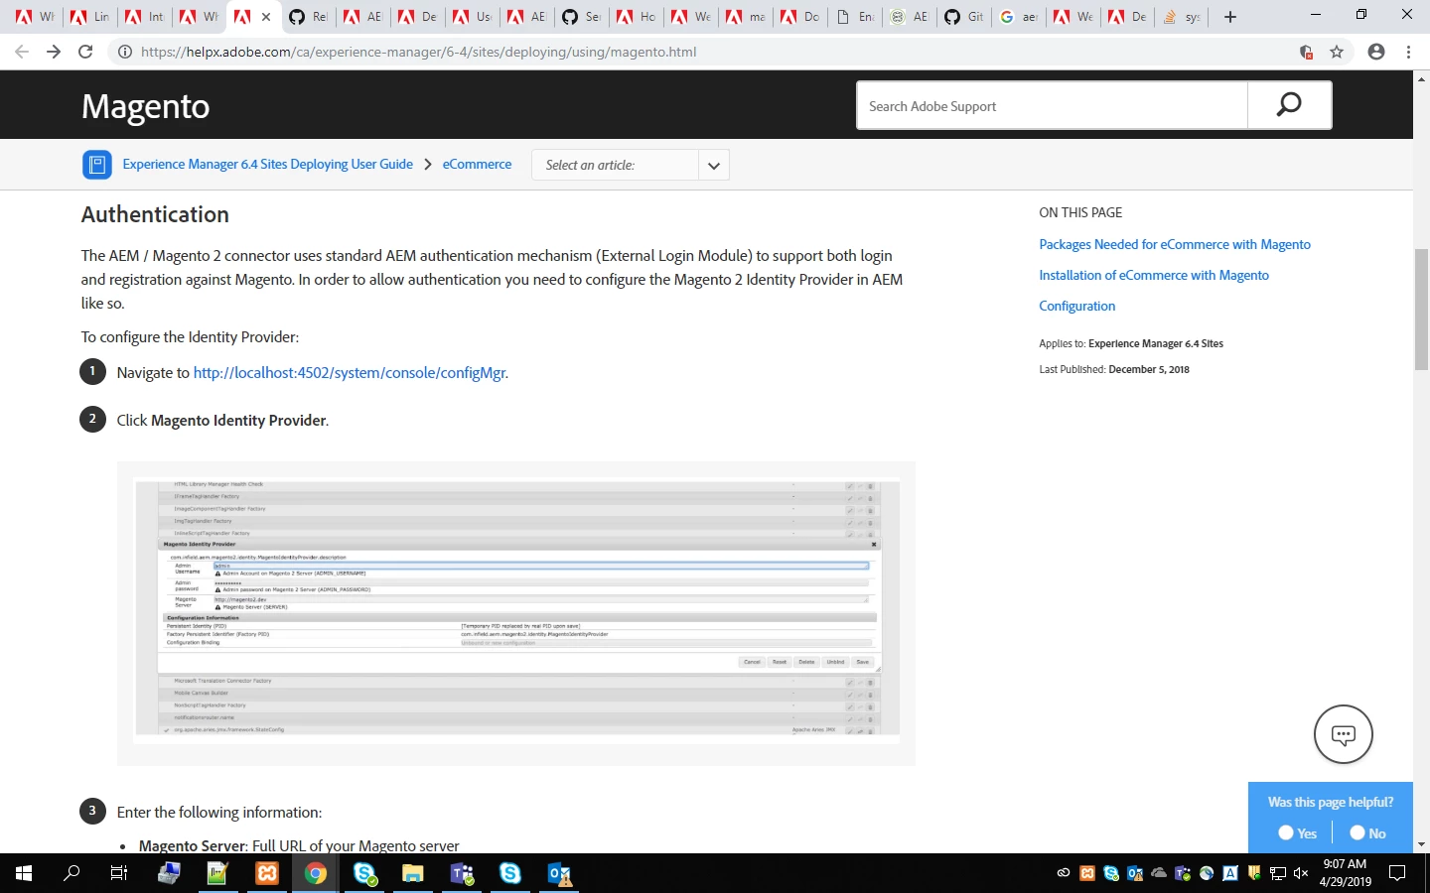Viewport: 1430px width, 893px height.
Task: Click the Chrome taskbar icon
Action: pos(316,873)
